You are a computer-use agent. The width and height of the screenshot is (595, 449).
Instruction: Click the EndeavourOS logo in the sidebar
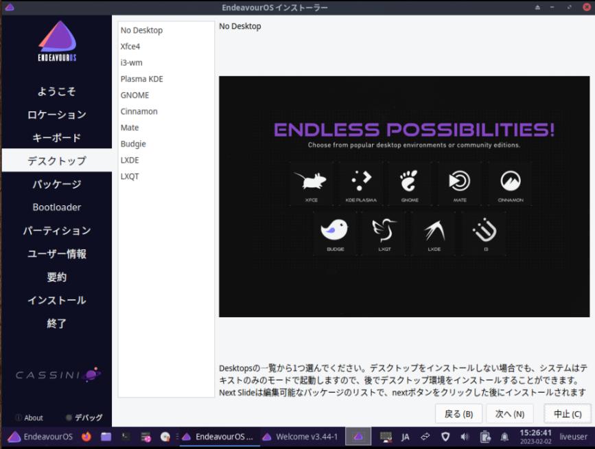57,41
